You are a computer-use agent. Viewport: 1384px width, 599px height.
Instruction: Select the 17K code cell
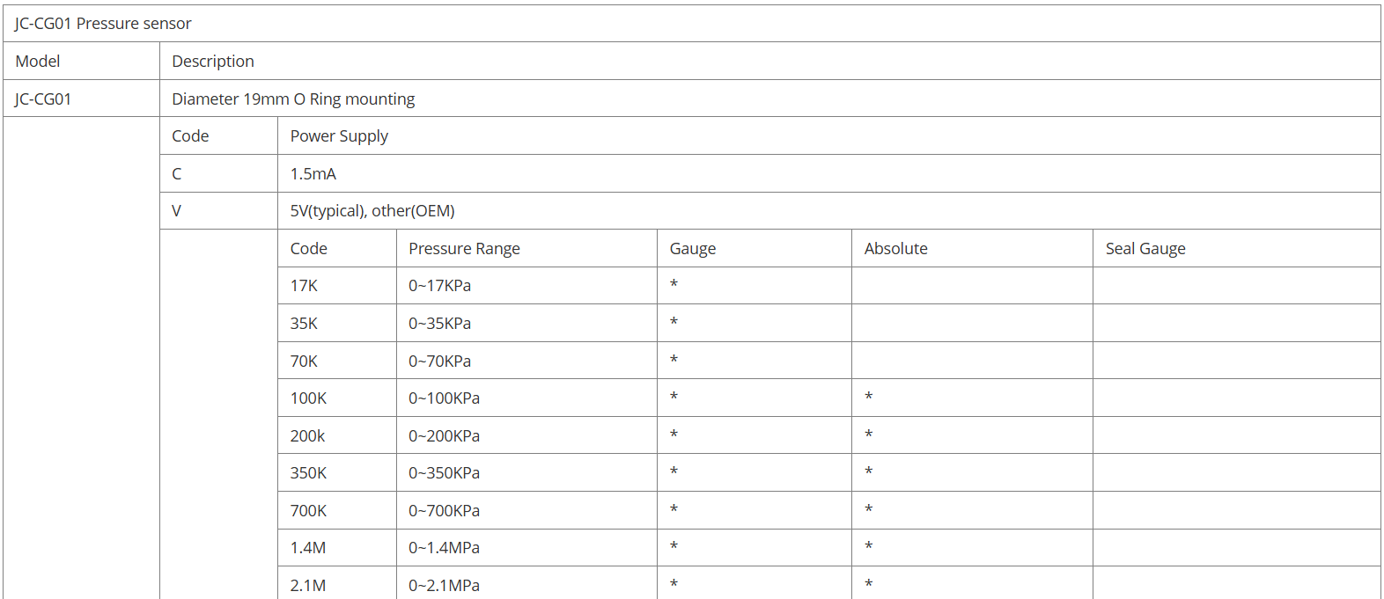coord(304,286)
